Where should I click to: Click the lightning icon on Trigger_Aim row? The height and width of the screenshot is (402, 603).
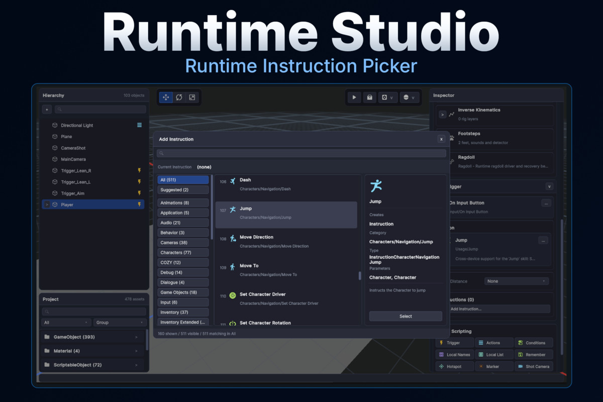(139, 193)
